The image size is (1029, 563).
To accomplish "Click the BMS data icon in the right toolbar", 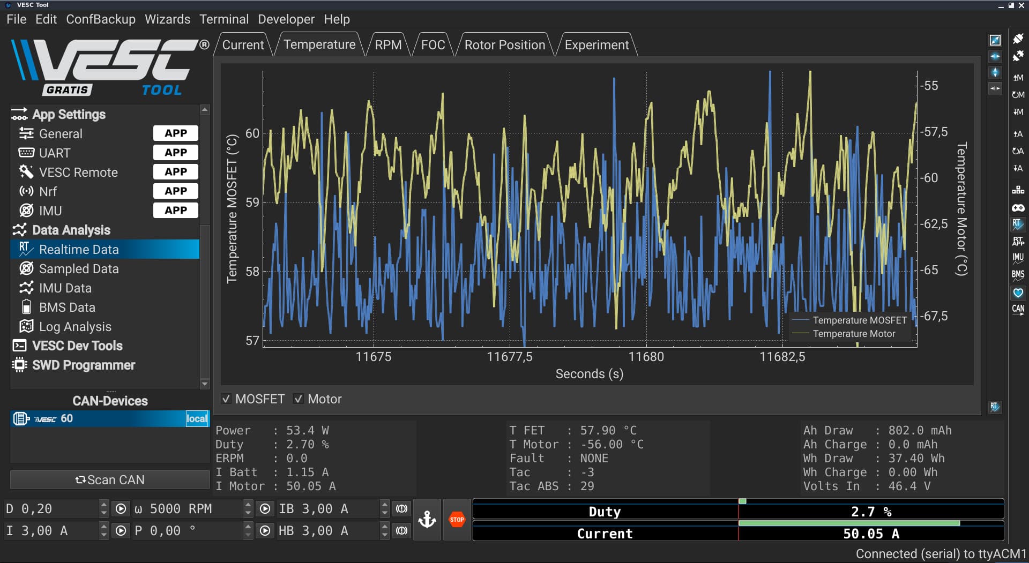I will [x=1018, y=275].
